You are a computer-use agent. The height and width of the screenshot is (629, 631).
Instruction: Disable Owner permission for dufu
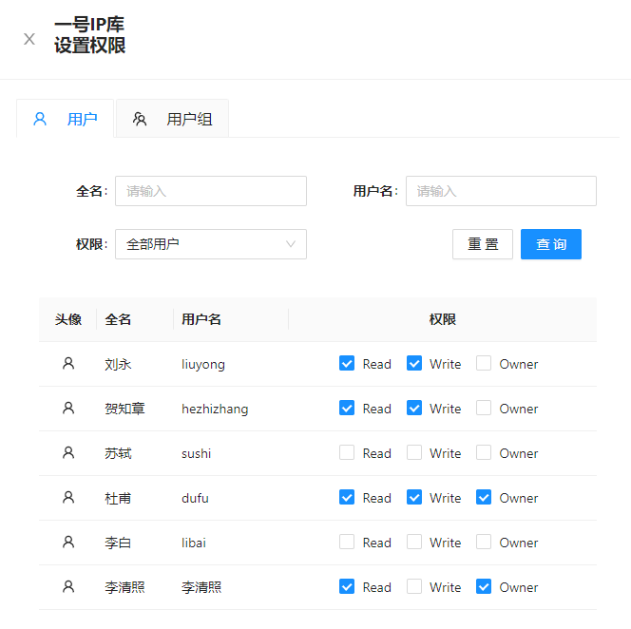[x=484, y=497]
